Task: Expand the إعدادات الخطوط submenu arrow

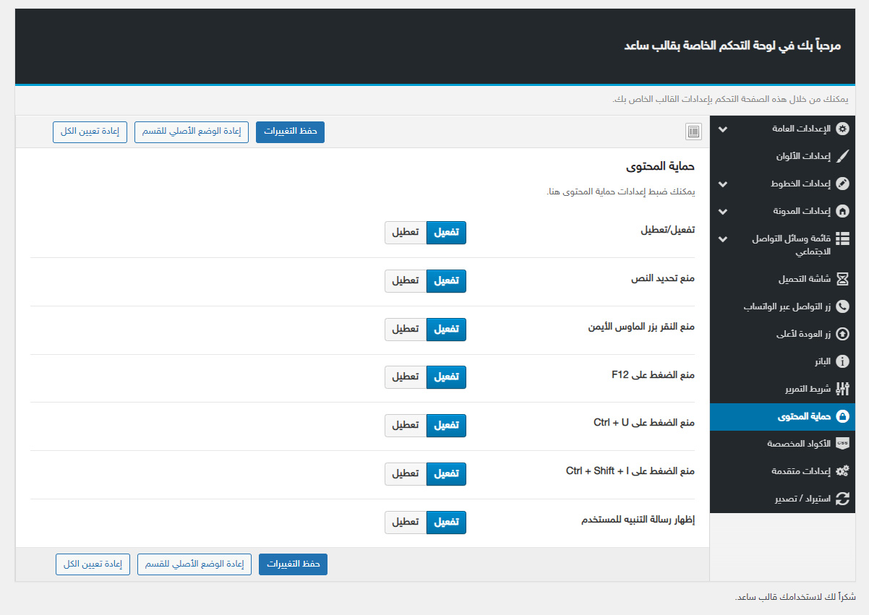Action: [x=722, y=184]
